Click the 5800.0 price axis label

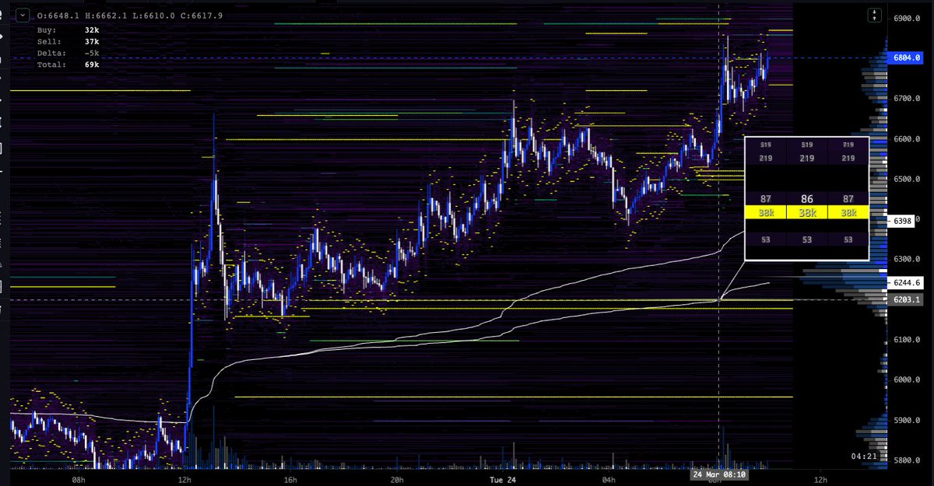[908, 461]
